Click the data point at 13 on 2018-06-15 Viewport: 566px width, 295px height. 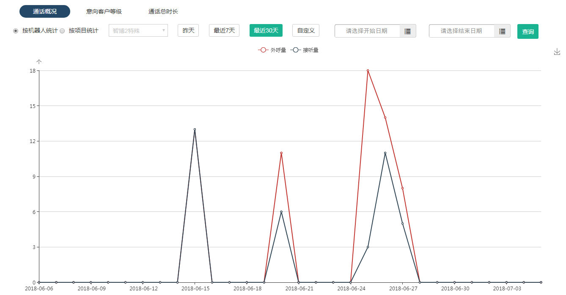[195, 129]
